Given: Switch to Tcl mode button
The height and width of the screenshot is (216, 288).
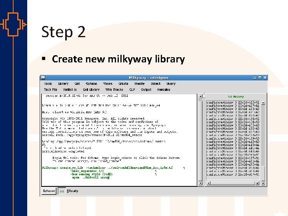Looking at the screenshot, I should (62, 191).
